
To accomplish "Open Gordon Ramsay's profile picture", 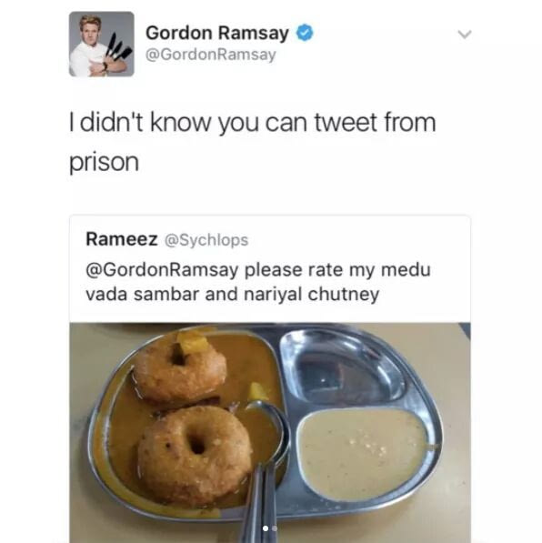I will click(102, 44).
